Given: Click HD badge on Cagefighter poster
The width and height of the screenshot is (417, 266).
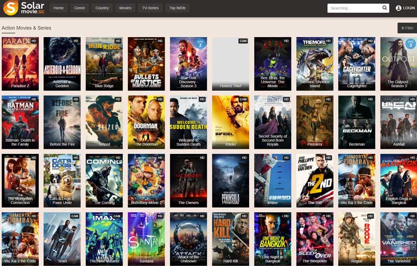Looking at the screenshot, I should [x=370, y=41].
